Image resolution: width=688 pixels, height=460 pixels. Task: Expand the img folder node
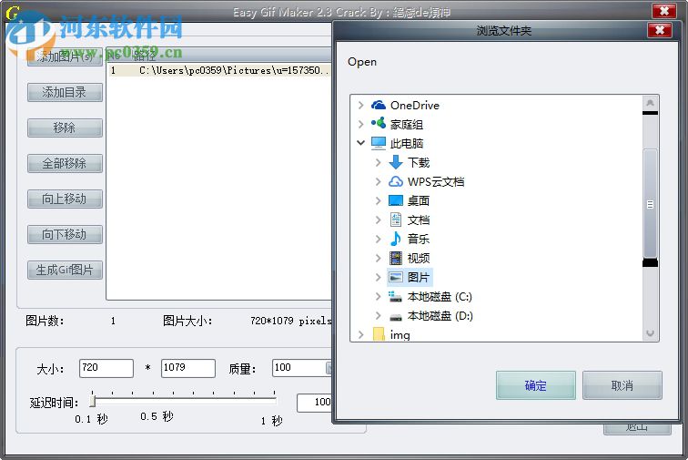[360, 335]
